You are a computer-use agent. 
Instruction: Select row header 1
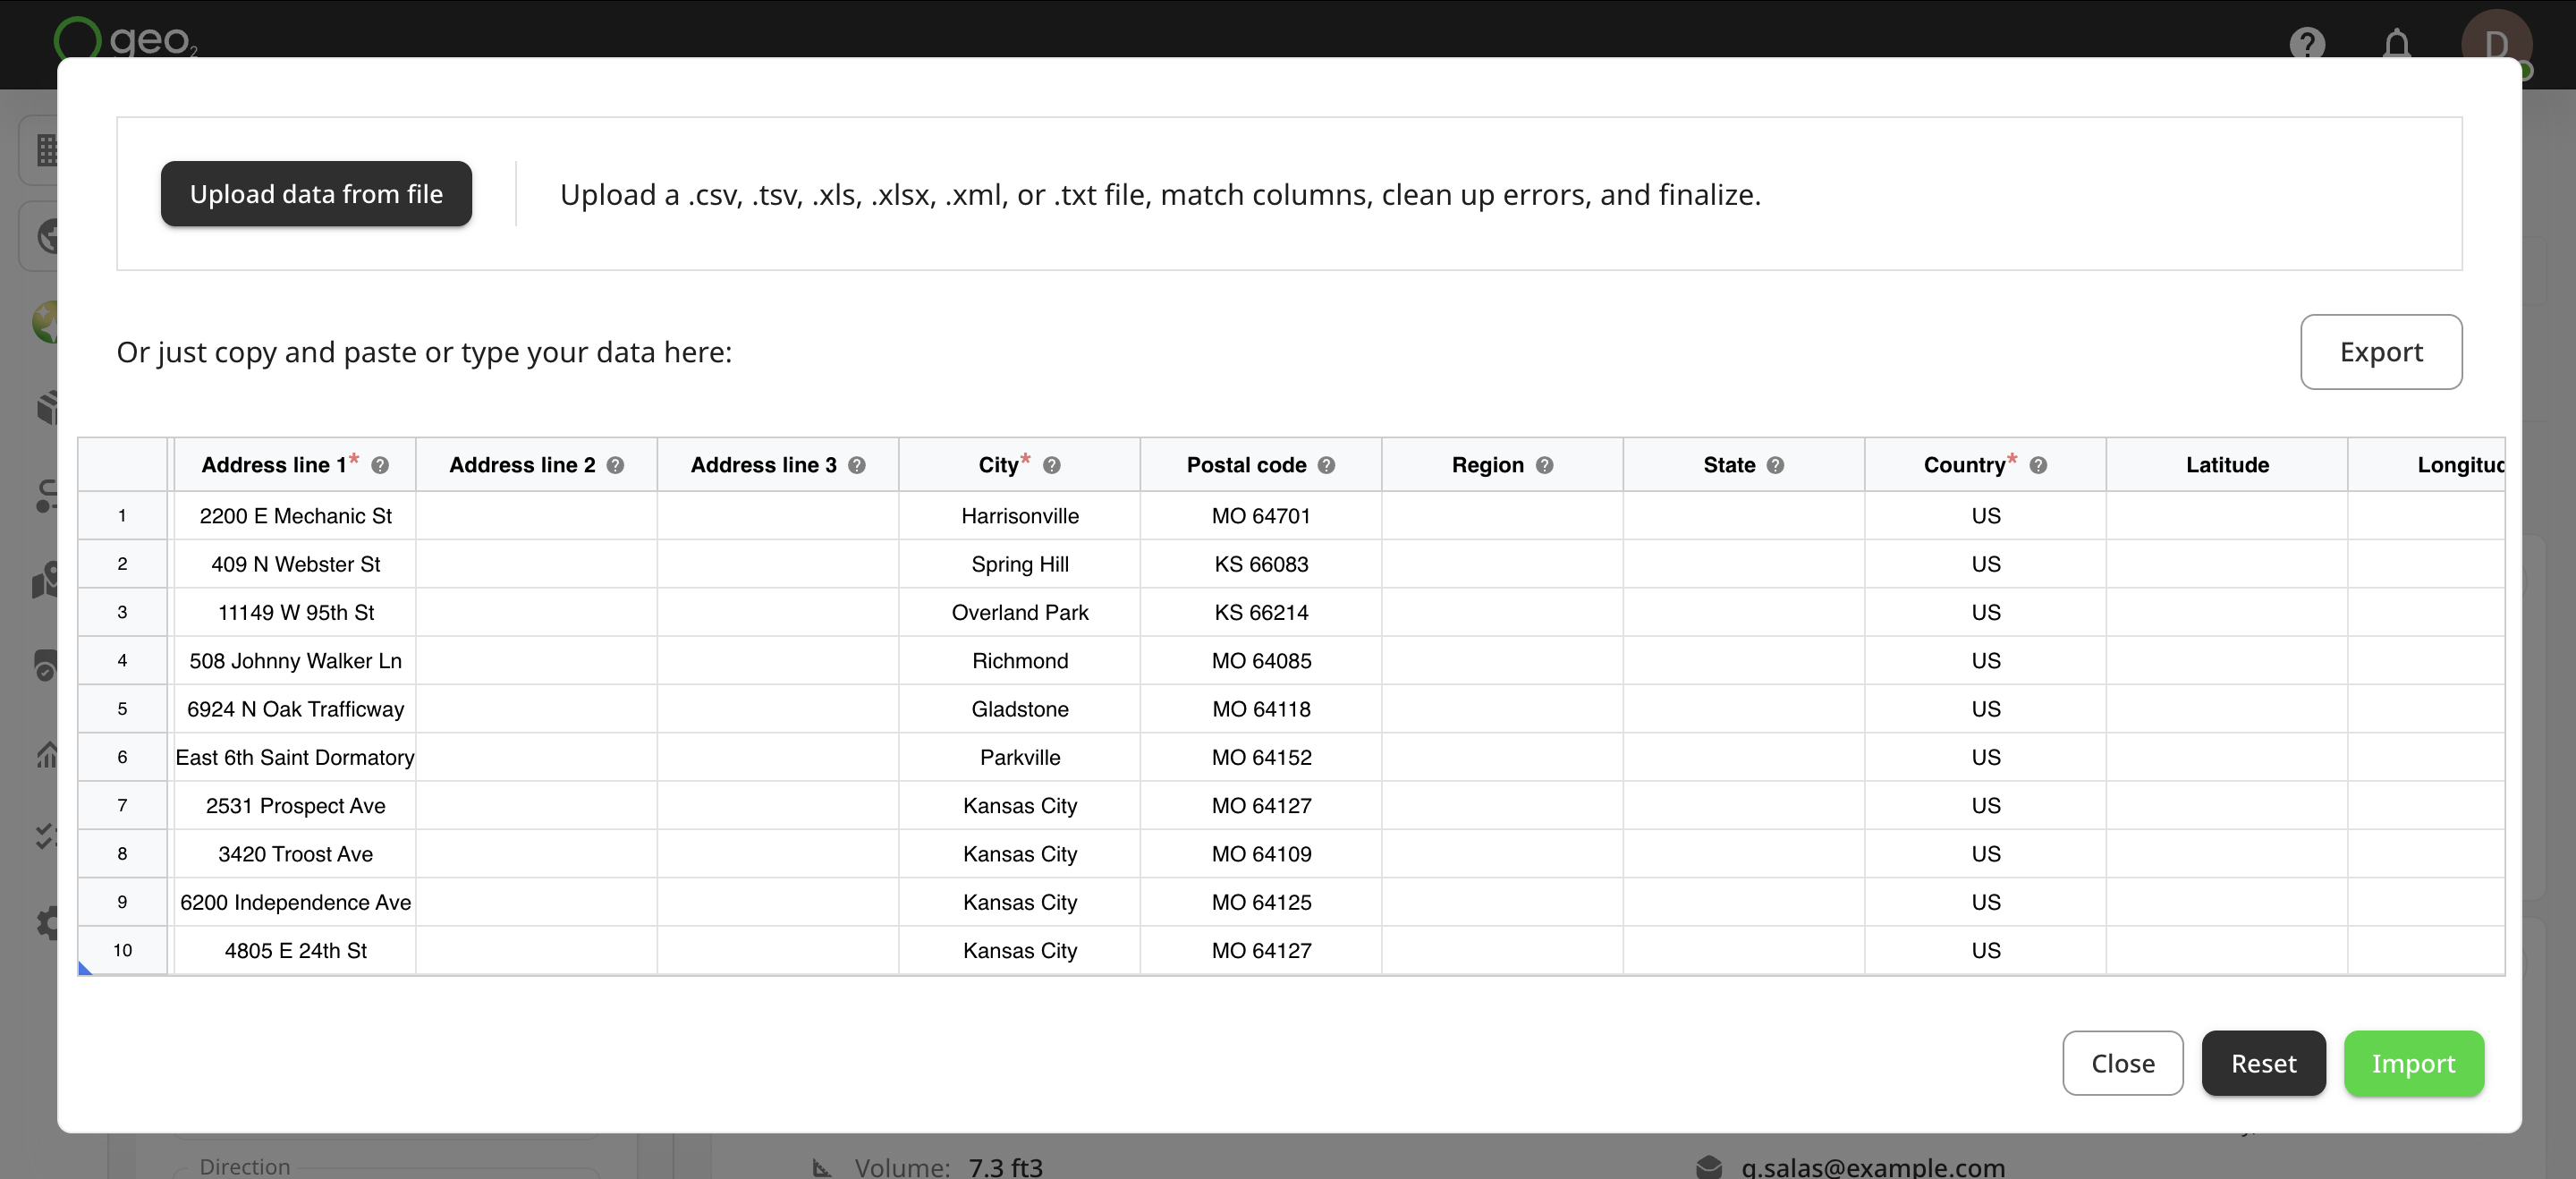click(x=122, y=516)
